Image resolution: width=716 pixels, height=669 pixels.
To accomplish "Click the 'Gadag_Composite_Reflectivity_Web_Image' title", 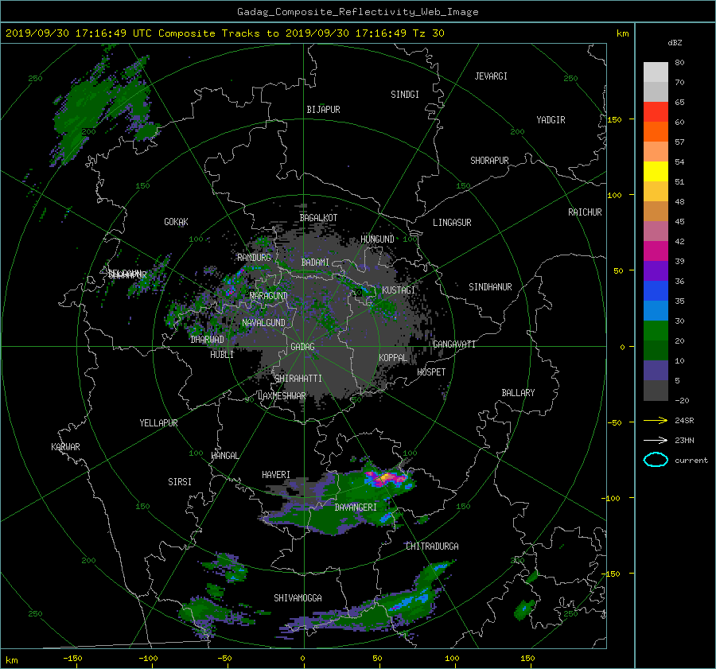I will click(x=357, y=12).
